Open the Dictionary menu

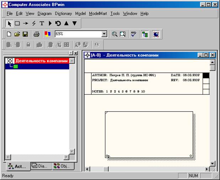point(63,14)
